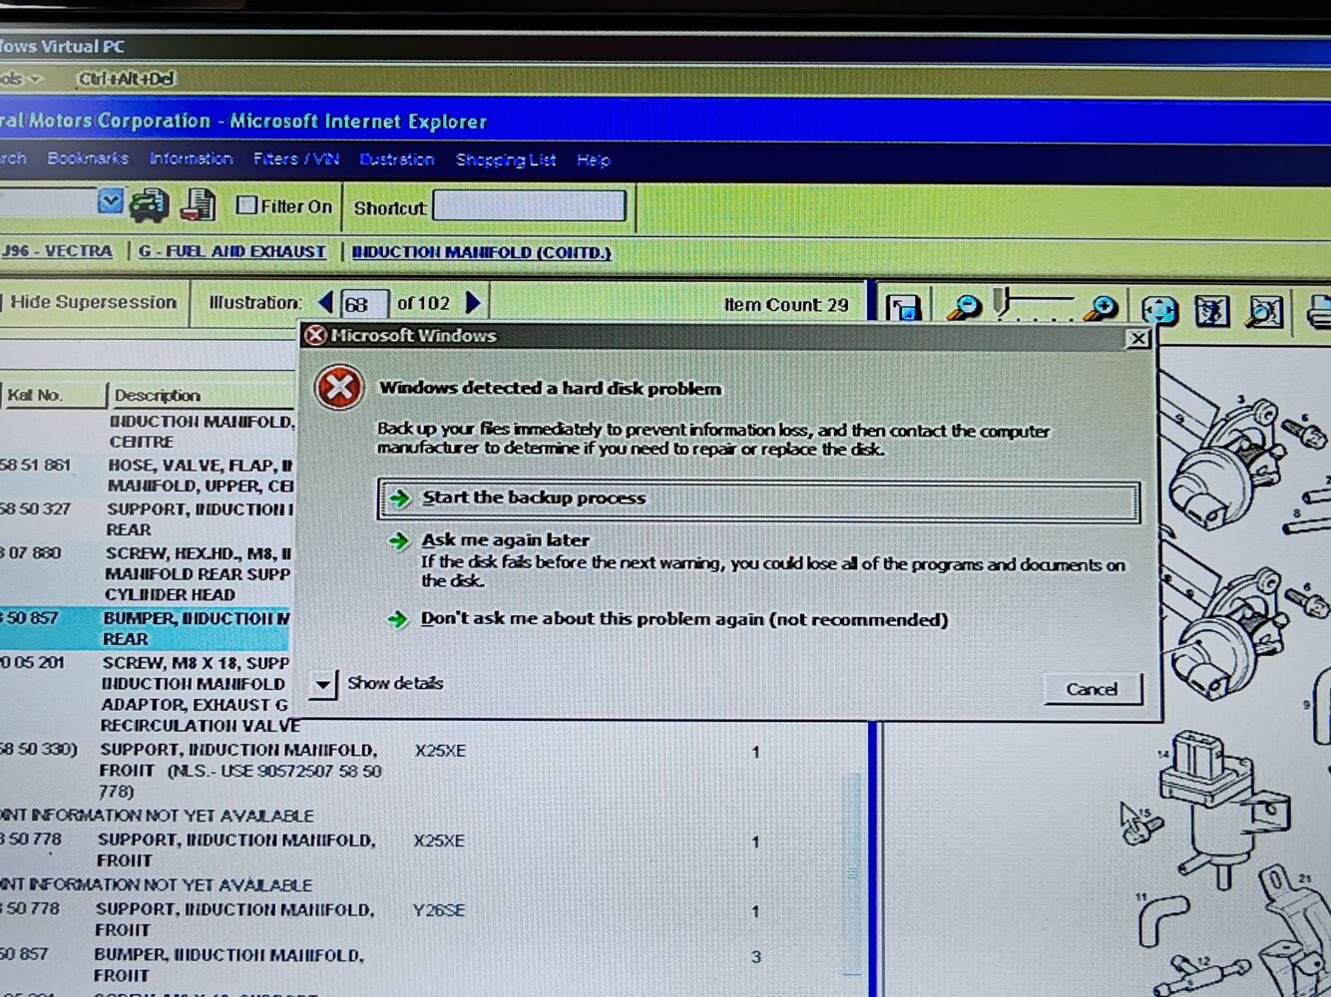
Task: Open the green car vehicle icon
Action: pos(150,205)
